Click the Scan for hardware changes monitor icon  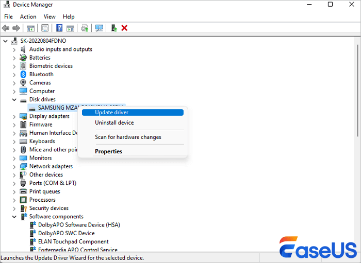coord(99,28)
